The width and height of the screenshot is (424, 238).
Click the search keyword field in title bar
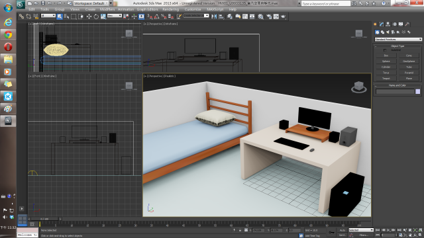pyautogui.click(x=326, y=3)
